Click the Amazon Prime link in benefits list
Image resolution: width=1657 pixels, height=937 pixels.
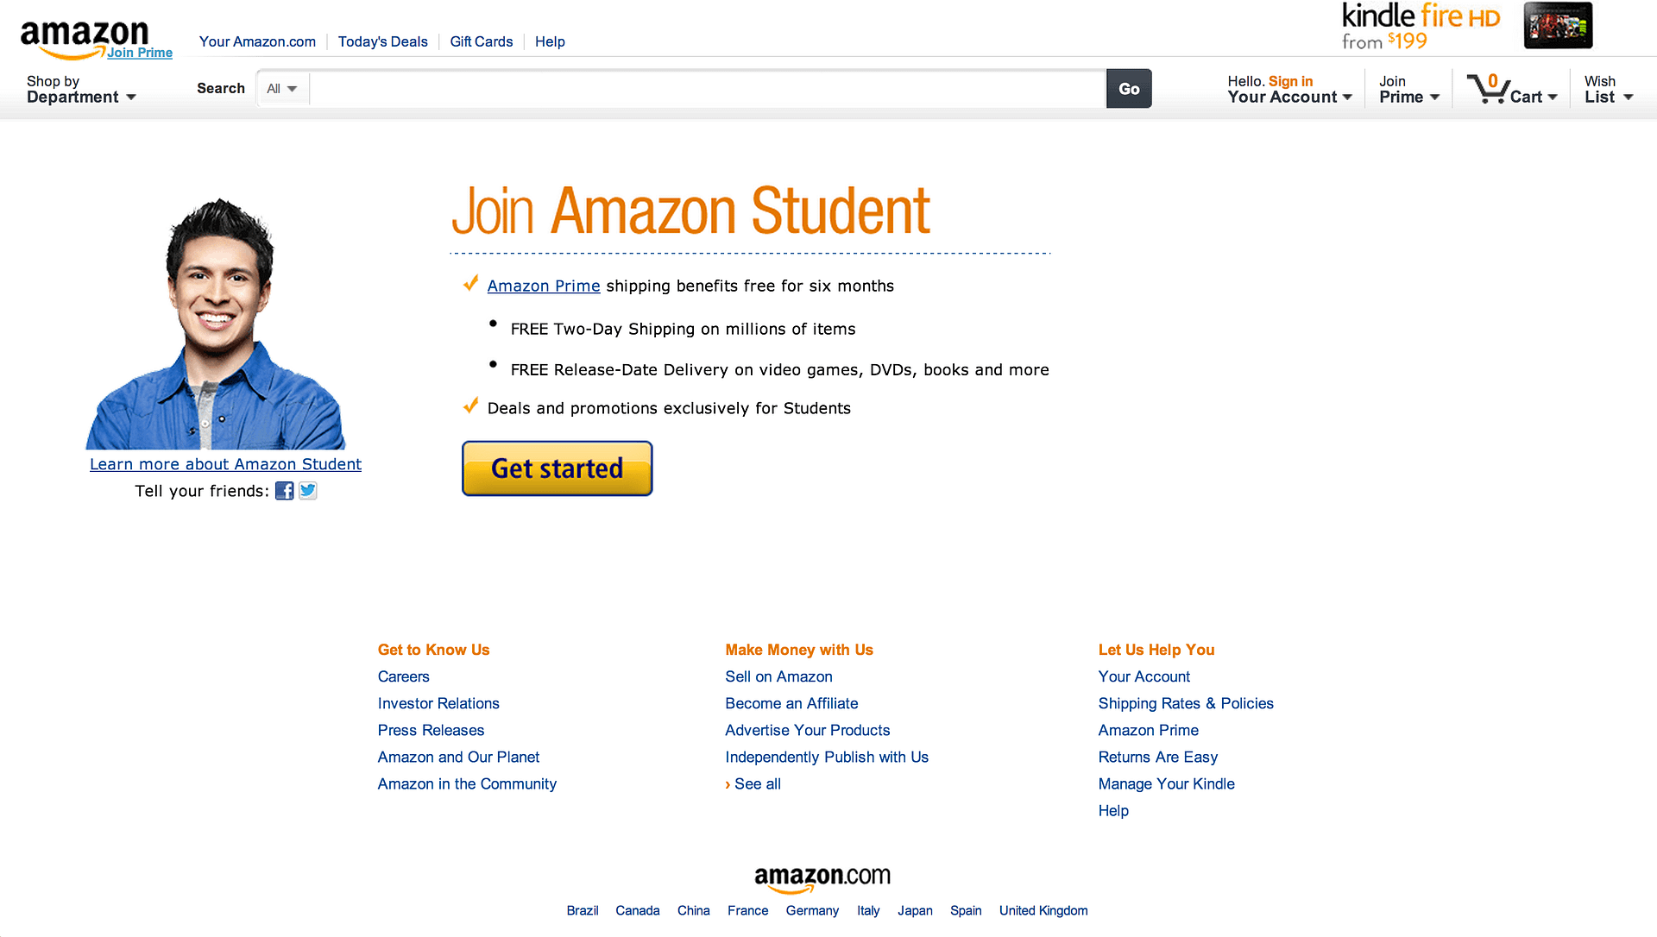pyautogui.click(x=544, y=286)
